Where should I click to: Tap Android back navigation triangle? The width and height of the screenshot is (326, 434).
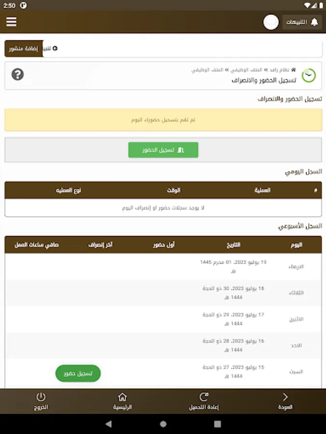pos(109,424)
